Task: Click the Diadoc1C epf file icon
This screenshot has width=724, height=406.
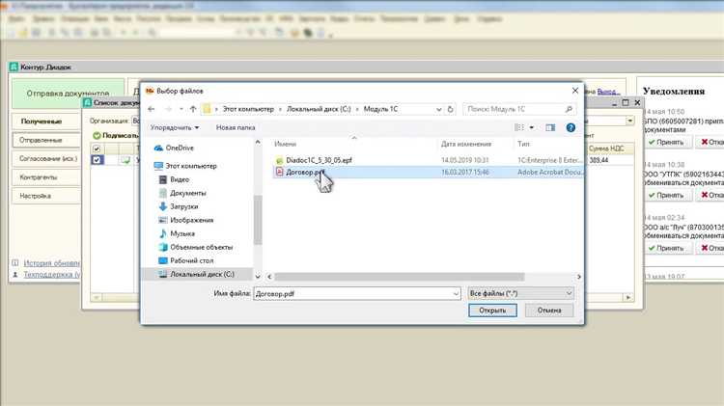Action: [279, 160]
